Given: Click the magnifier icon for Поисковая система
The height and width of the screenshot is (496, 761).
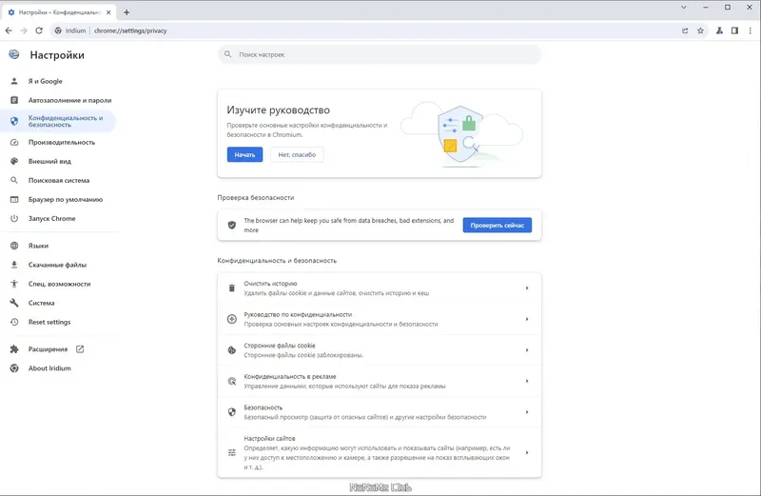Looking at the screenshot, I should (14, 180).
